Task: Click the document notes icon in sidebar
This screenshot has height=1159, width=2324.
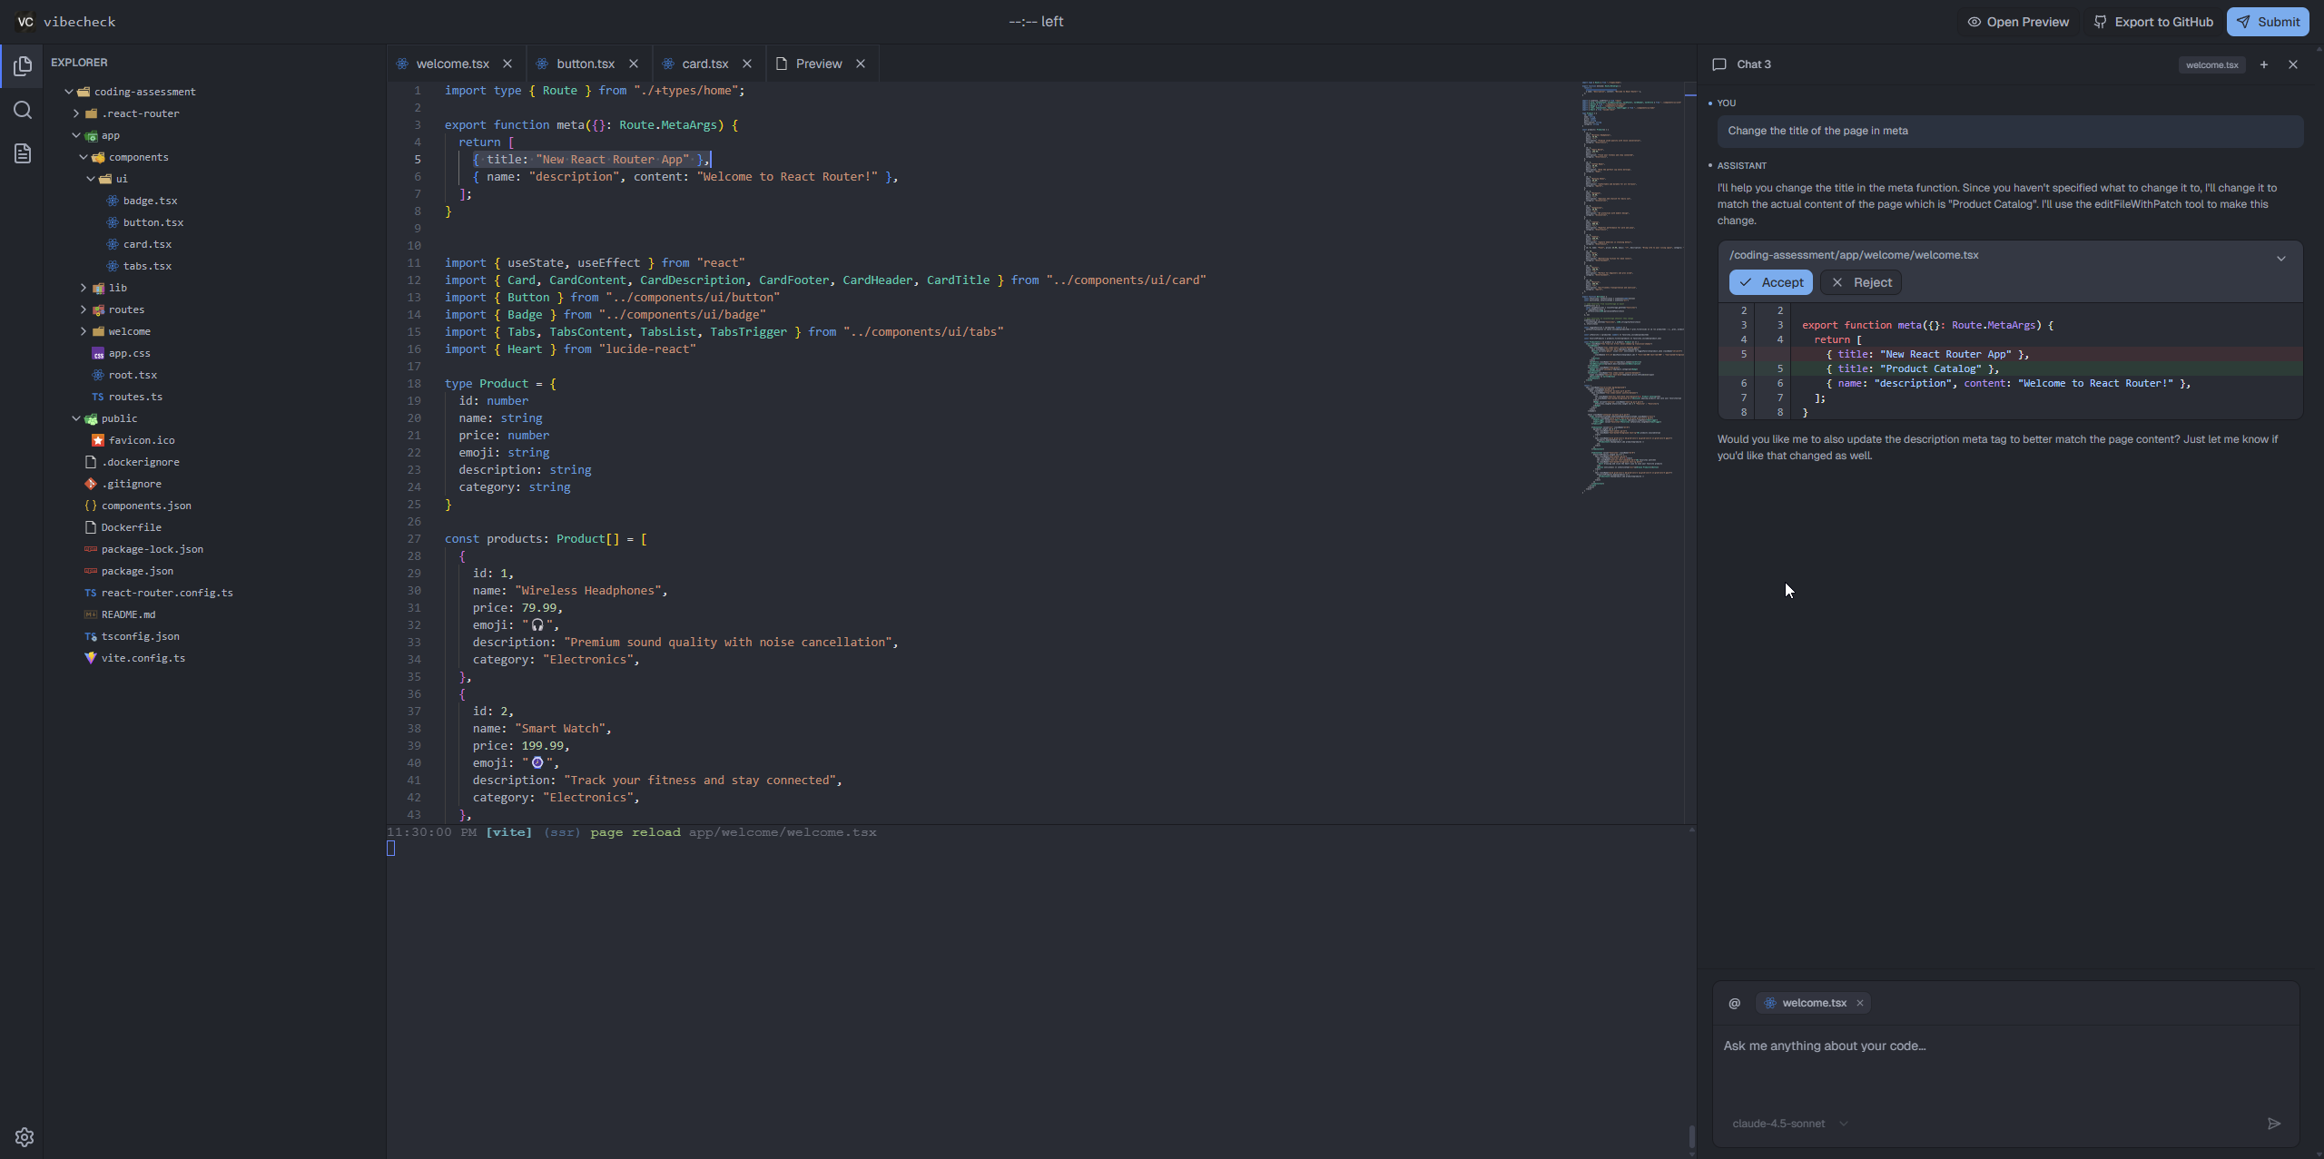Action: coord(23,153)
